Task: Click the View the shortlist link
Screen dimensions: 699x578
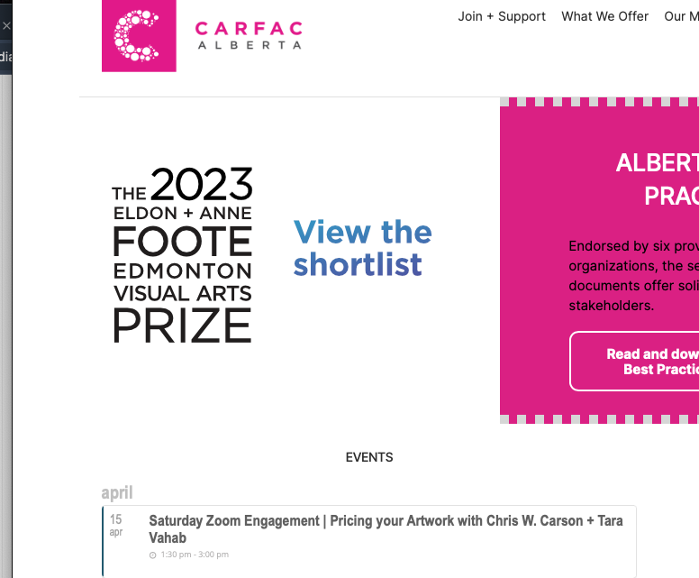Action: [x=362, y=248]
